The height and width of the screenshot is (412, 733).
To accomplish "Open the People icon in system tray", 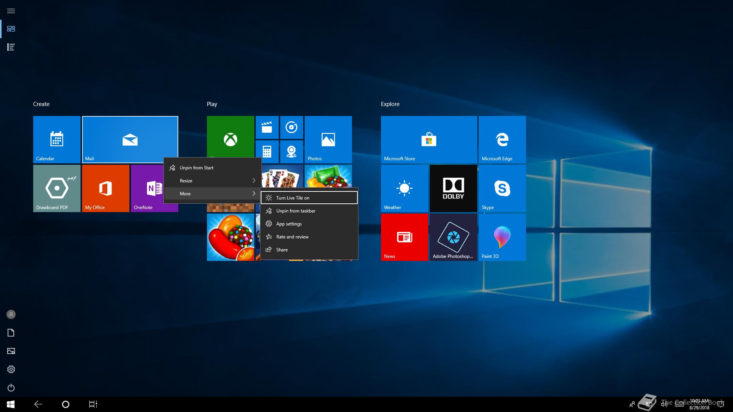I will point(632,404).
